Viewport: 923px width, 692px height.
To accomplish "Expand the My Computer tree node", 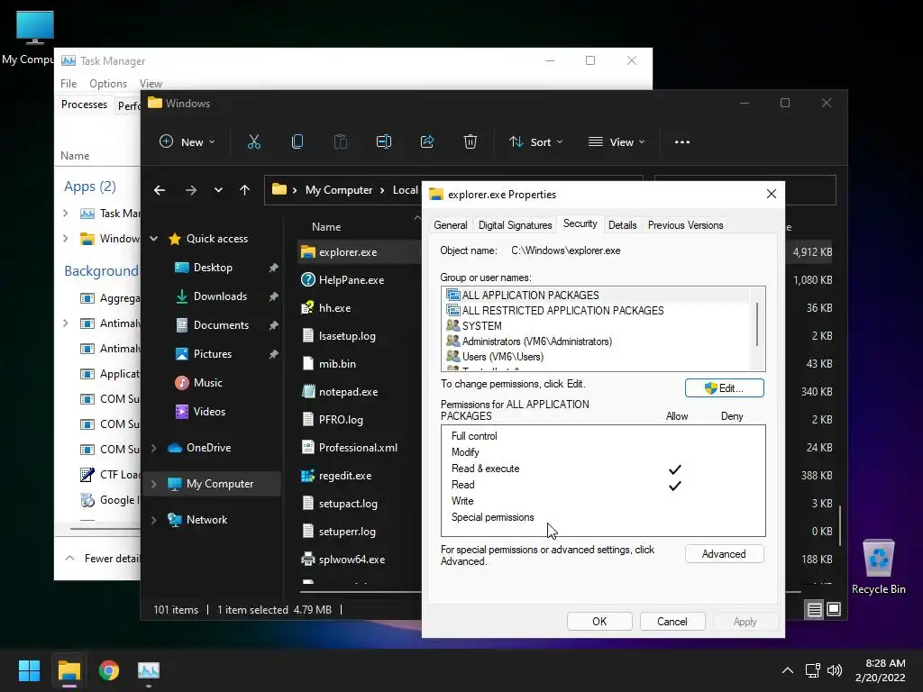I will 154,484.
